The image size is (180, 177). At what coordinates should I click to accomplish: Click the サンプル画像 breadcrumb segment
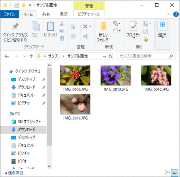(x=78, y=56)
